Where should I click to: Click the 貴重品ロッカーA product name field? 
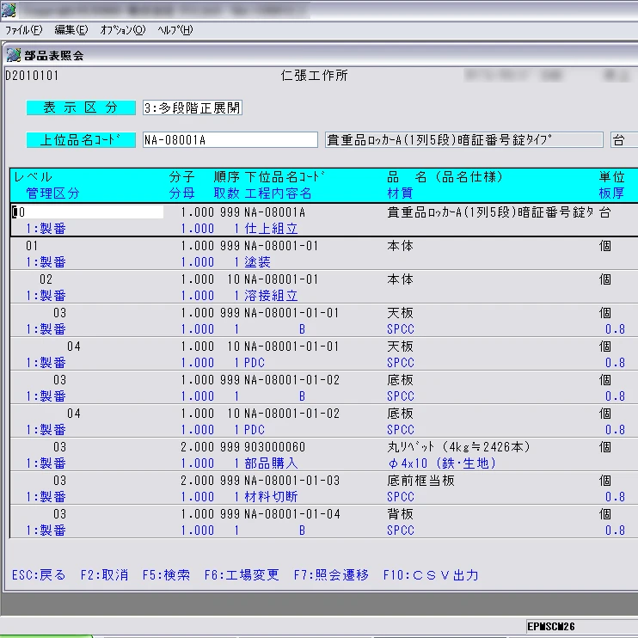coord(463,140)
